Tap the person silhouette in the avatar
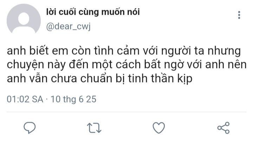253x143 pixels. (x=24, y=22)
